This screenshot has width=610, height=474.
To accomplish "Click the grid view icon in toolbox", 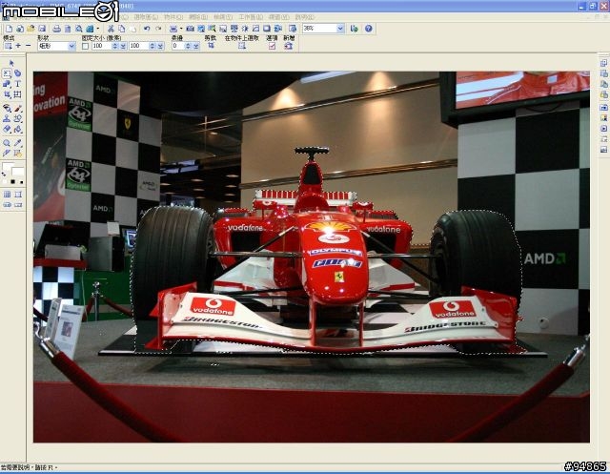I will (x=7, y=195).
